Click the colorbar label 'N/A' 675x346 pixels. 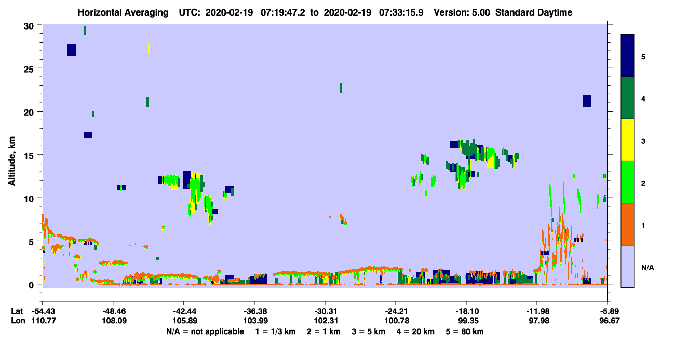pyautogui.click(x=647, y=267)
